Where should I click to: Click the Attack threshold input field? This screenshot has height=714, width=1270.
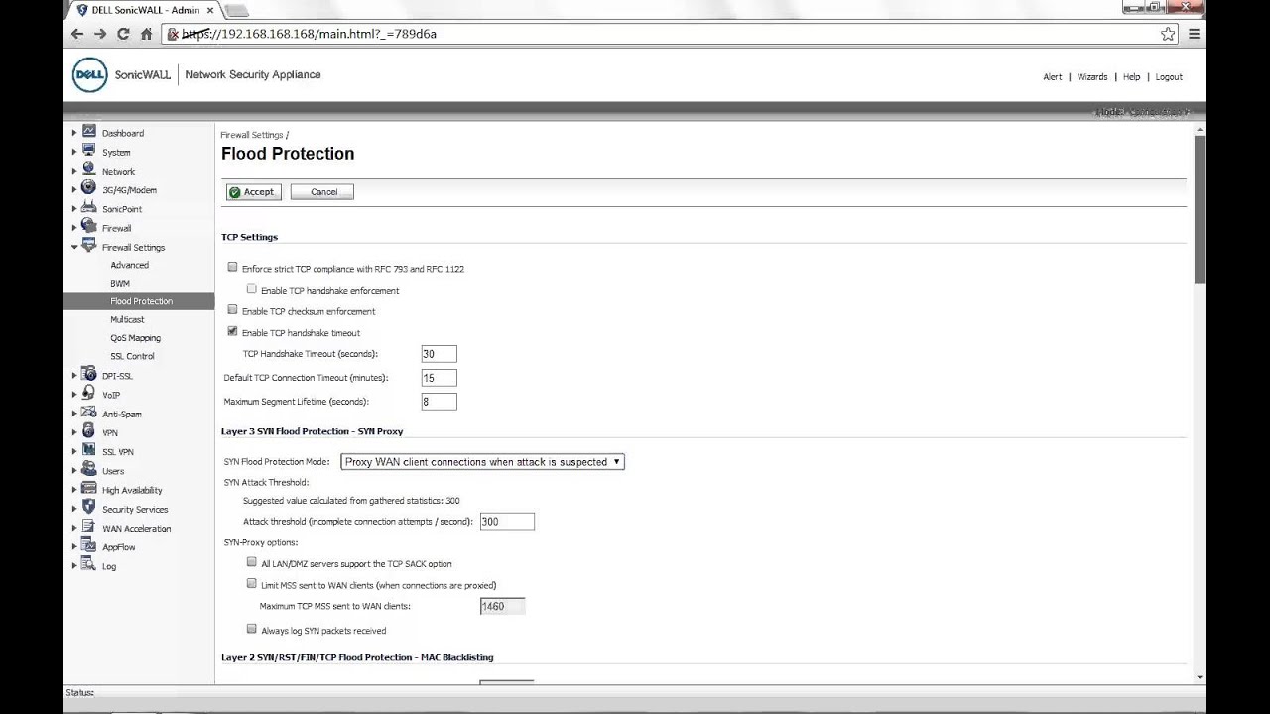point(507,522)
